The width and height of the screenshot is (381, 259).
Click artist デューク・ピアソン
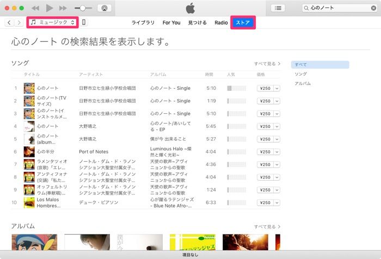click(99, 202)
